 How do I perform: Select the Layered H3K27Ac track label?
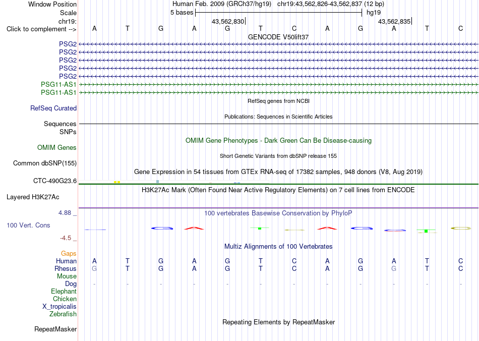coord(33,197)
